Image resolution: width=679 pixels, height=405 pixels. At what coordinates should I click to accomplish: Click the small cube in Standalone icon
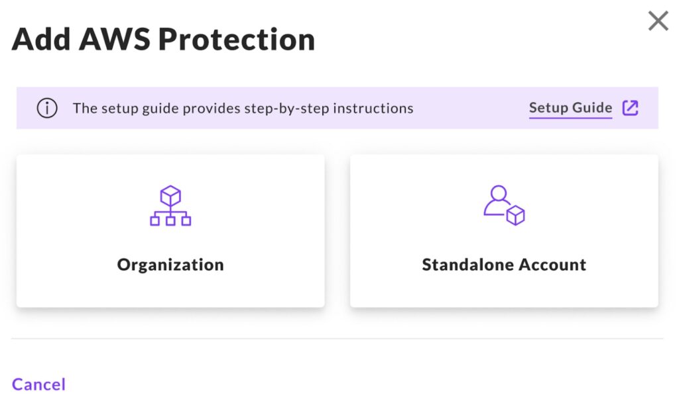click(515, 216)
